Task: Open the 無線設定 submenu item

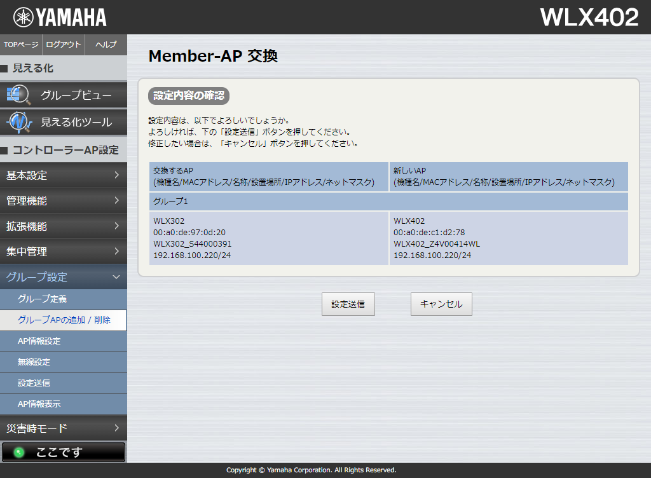Action: pos(34,362)
